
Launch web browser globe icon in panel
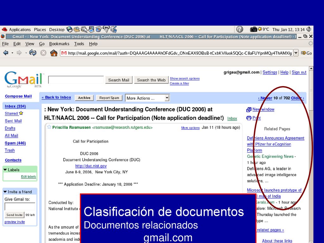[x=69, y=29]
